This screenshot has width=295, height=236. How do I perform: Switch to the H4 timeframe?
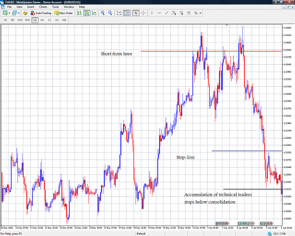pos(42,20)
